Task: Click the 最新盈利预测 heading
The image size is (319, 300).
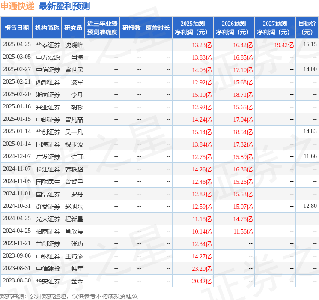Action: pyautogui.click(x=64, y=6)
